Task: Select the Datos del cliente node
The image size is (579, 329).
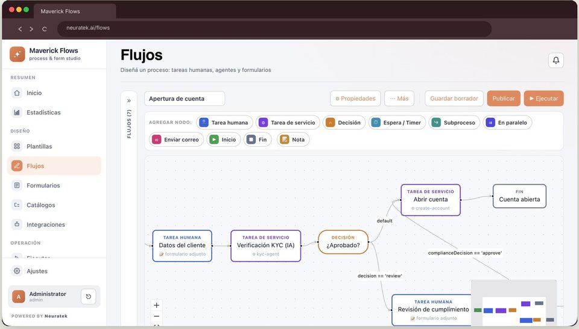Action: point(182,246)
